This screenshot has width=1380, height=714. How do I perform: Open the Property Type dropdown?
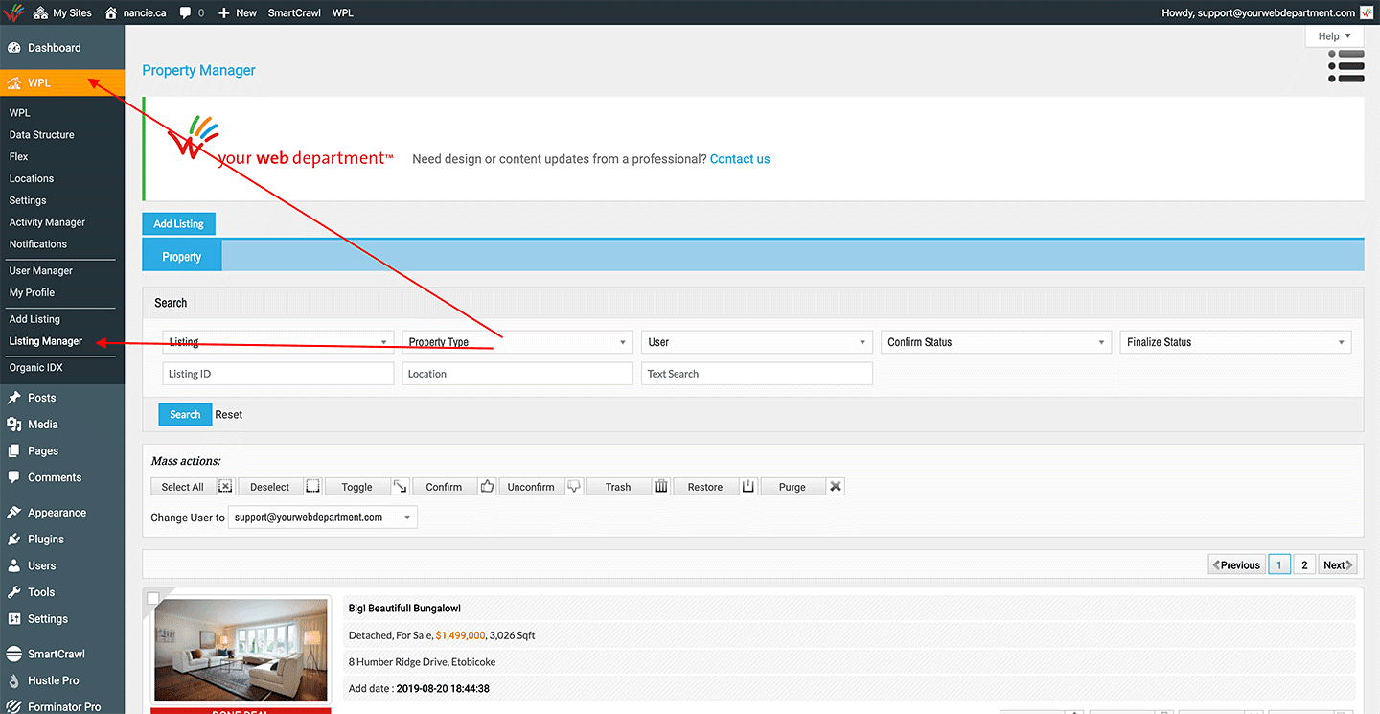tap(517, 342)
